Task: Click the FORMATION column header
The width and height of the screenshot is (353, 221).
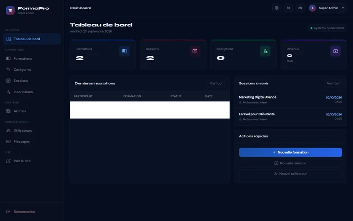Action: [x=132, y=96]
